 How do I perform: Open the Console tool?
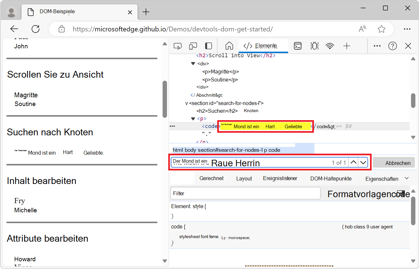(298, 46)
